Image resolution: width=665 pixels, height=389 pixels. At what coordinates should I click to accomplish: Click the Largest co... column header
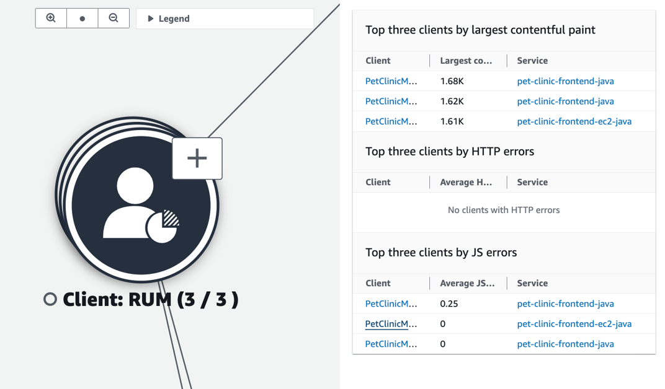pyautogui.click(x=466, y=61)
